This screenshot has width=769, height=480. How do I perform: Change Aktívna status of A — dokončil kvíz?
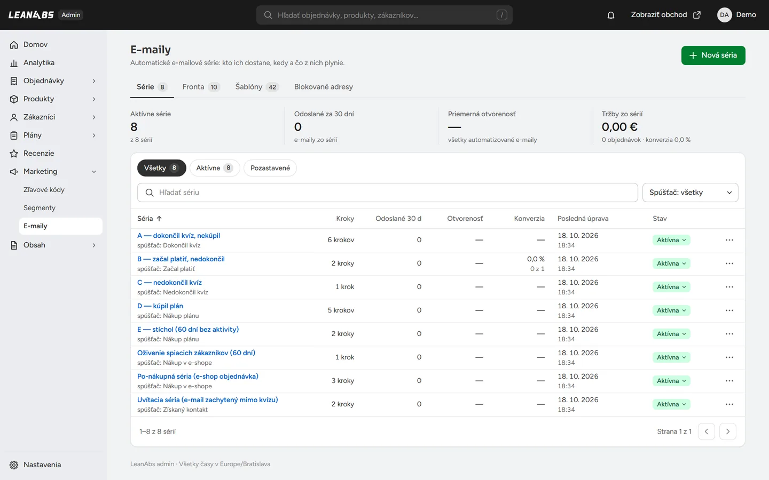point(671,240)
